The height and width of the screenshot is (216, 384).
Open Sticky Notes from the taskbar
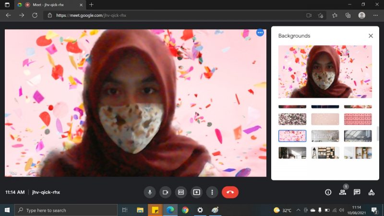pos(155,210)
